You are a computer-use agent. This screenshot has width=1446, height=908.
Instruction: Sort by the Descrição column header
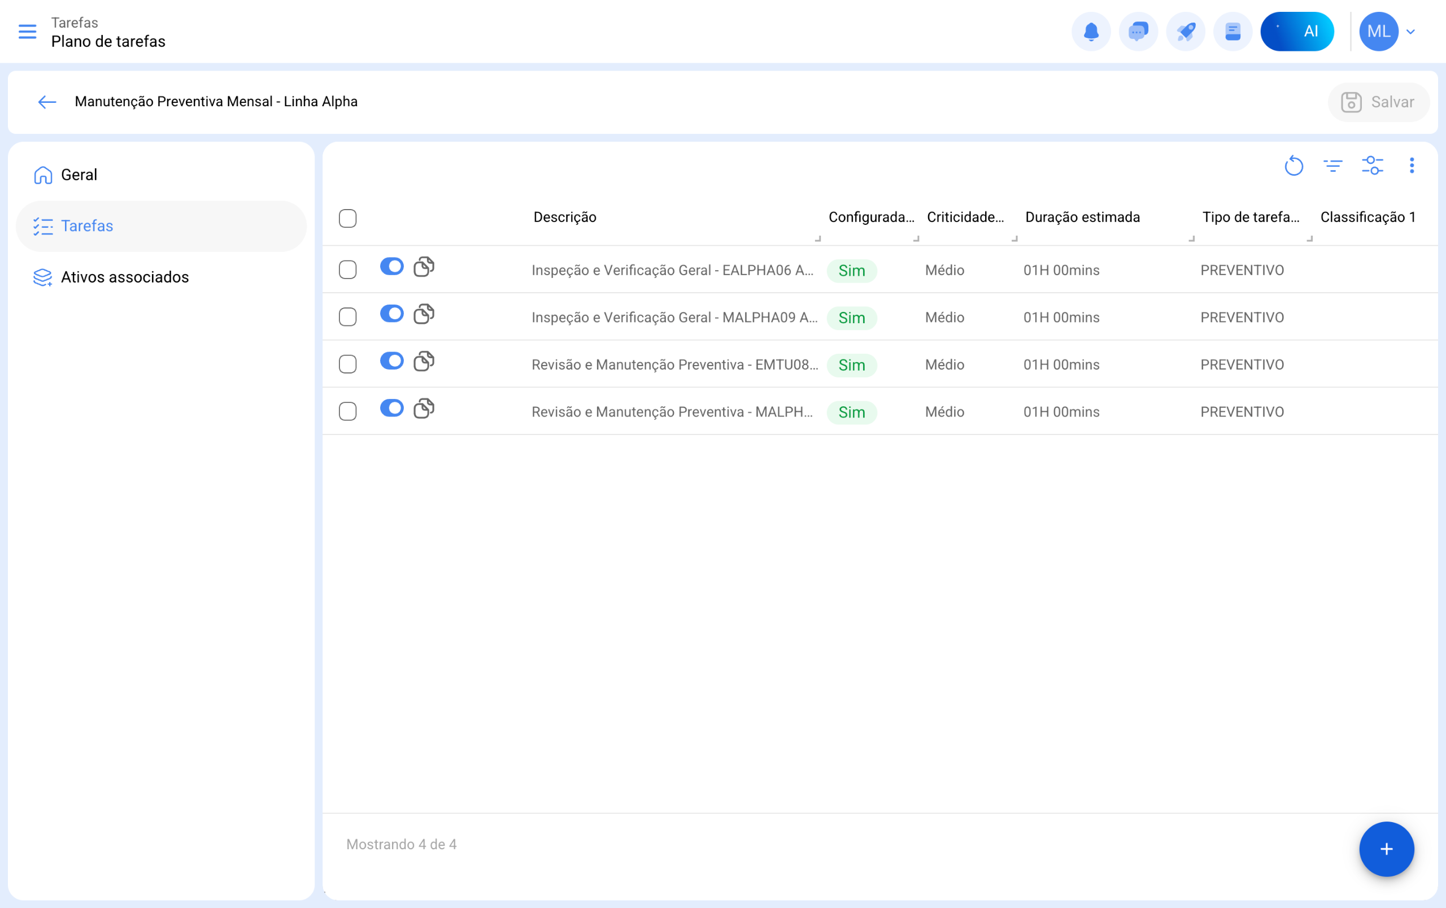565,218
